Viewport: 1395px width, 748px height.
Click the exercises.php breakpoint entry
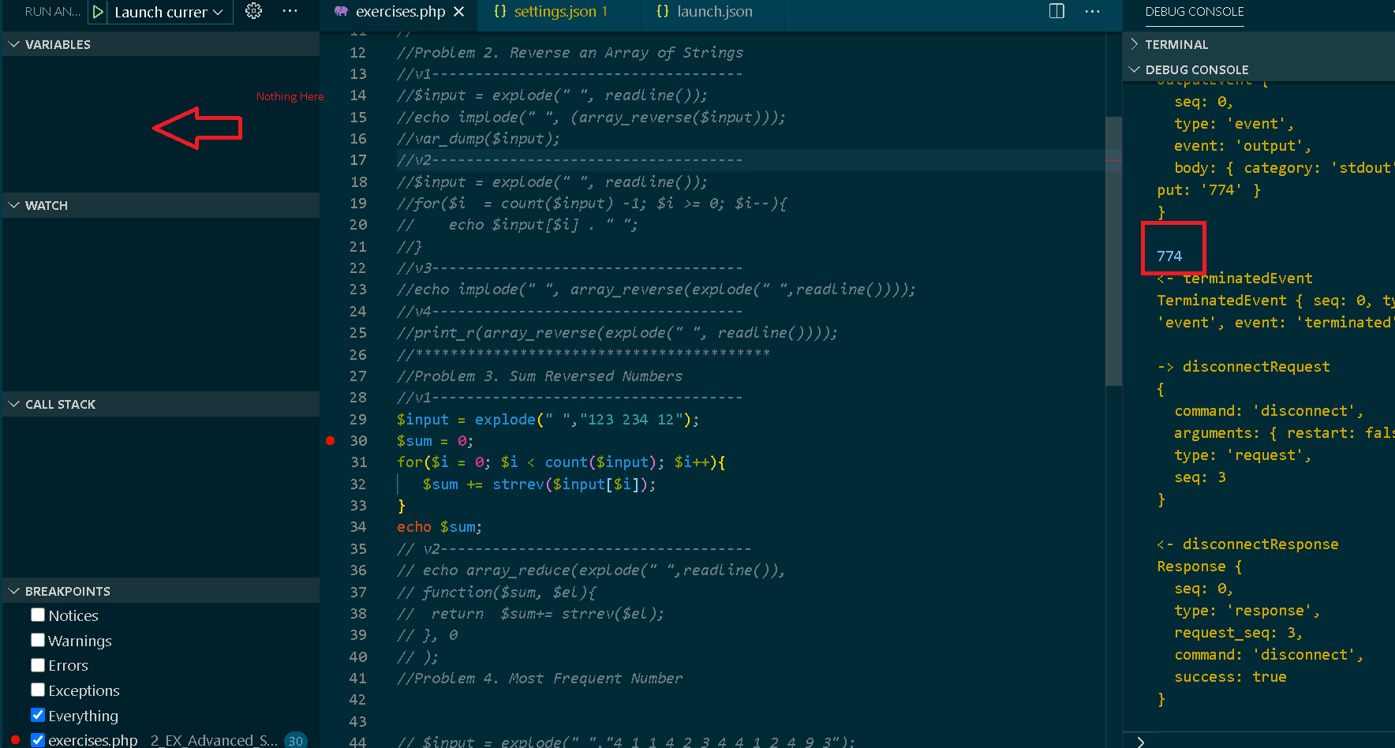[x=161, y=740]
